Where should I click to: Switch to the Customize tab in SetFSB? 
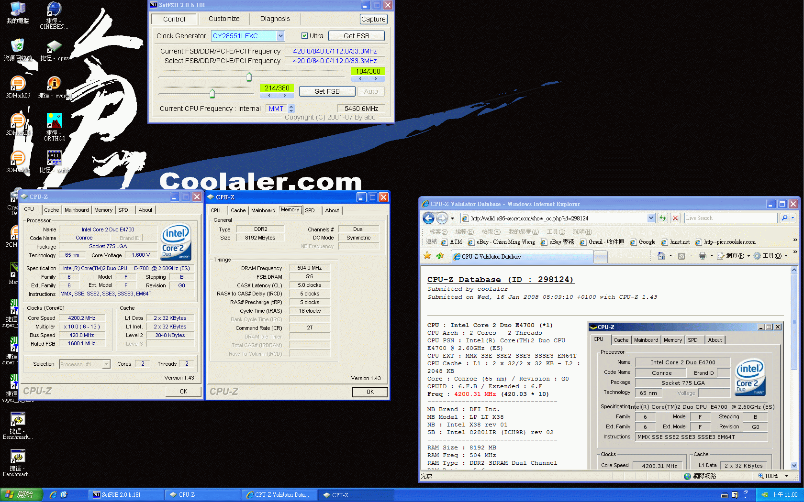coord(224,19)
